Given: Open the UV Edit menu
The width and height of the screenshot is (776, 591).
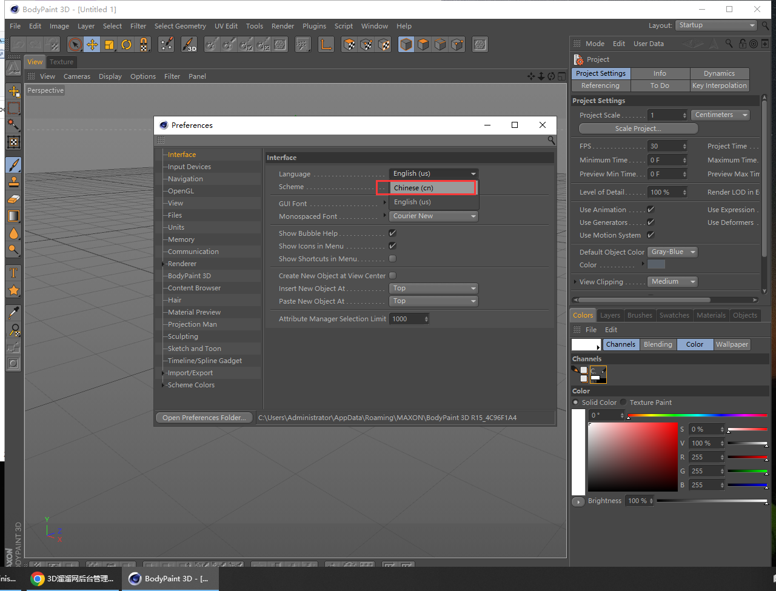Looking at the screenshot, I should 226,26.
